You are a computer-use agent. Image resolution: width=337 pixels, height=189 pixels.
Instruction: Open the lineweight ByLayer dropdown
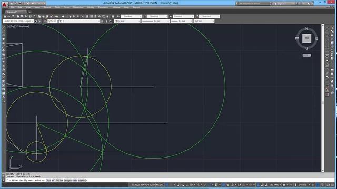(182, 21)
